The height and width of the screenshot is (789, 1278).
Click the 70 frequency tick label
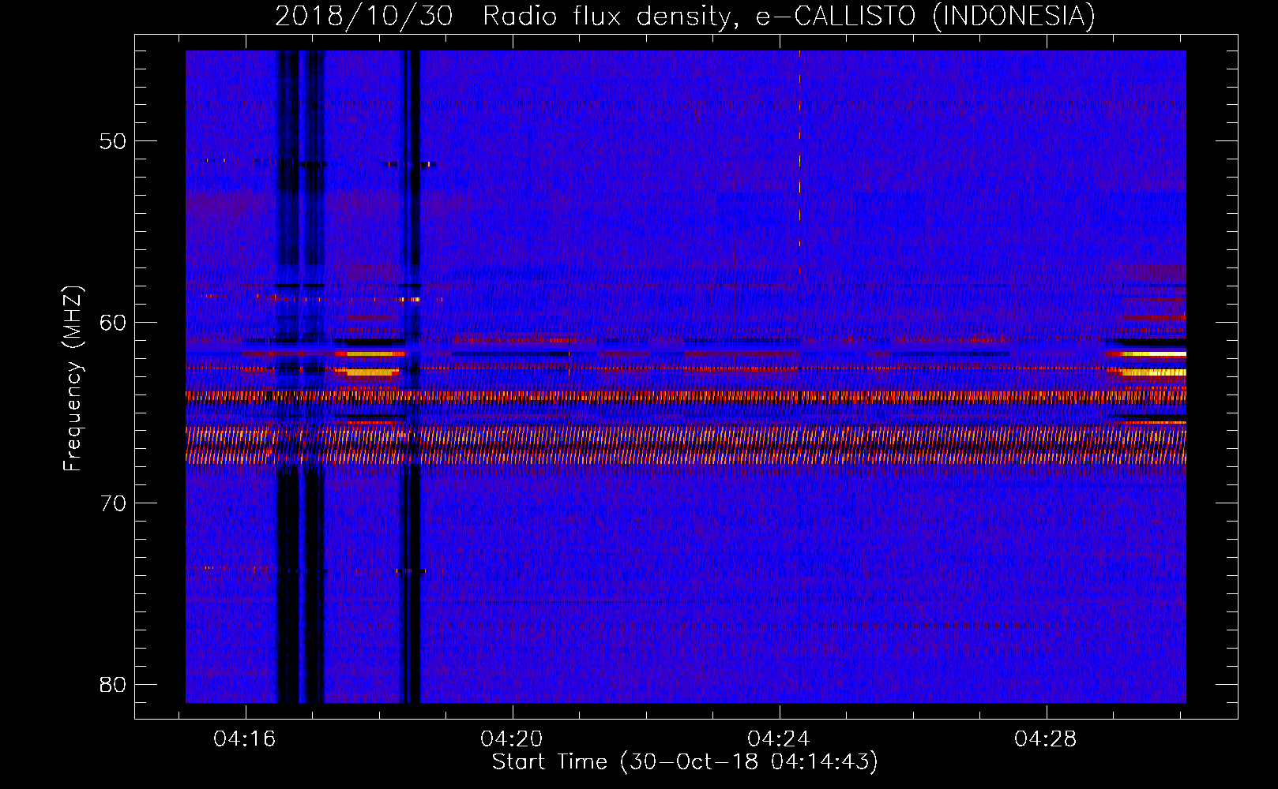[113, 503]
